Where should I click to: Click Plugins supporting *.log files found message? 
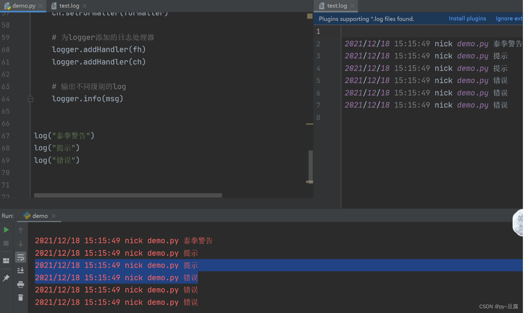click(x=366, y=19)
